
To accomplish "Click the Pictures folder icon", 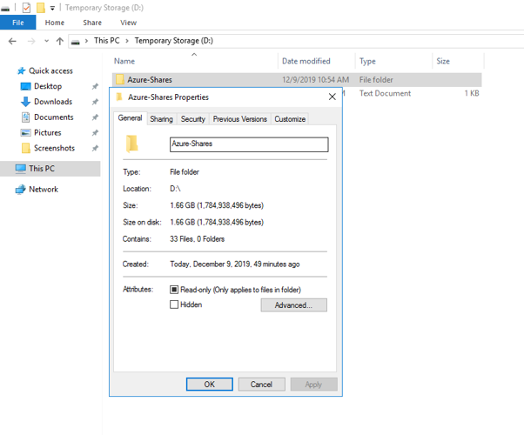I will click(25, 132).
